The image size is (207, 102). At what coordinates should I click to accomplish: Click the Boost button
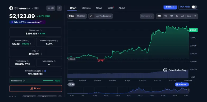pos(35,89)
